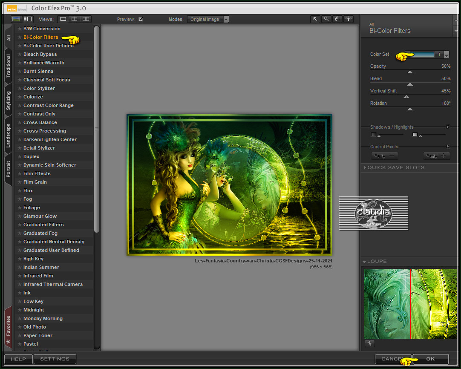This screenshot has height=369, width=461.
Task: Click the Opacity slider handle
Action: tap(410, 72)
